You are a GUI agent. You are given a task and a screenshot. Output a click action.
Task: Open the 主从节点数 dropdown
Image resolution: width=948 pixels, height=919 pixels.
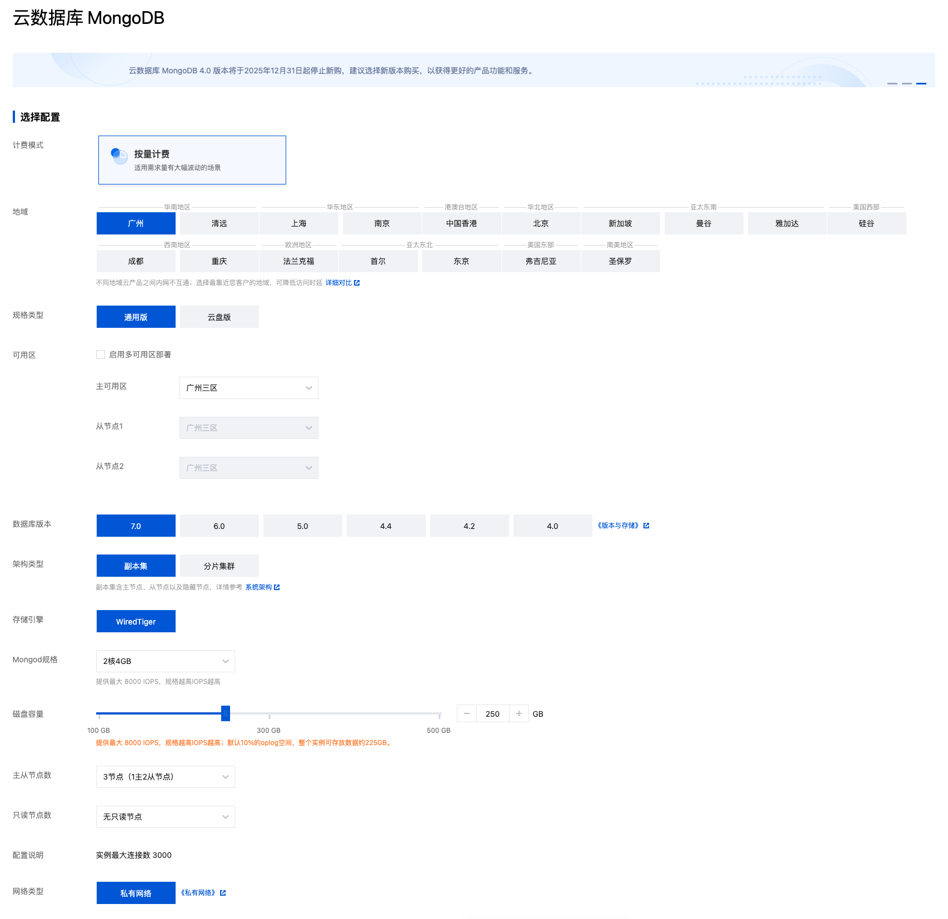click(166, 777)
